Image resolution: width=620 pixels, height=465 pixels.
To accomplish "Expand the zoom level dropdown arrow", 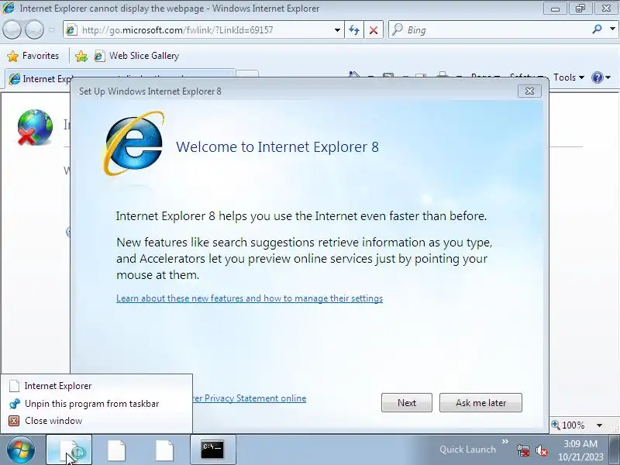I will [599, 425].
